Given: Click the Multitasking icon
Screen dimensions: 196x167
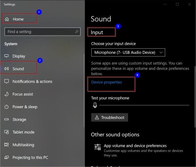Looking at the screenshot, I should (6, 145).
